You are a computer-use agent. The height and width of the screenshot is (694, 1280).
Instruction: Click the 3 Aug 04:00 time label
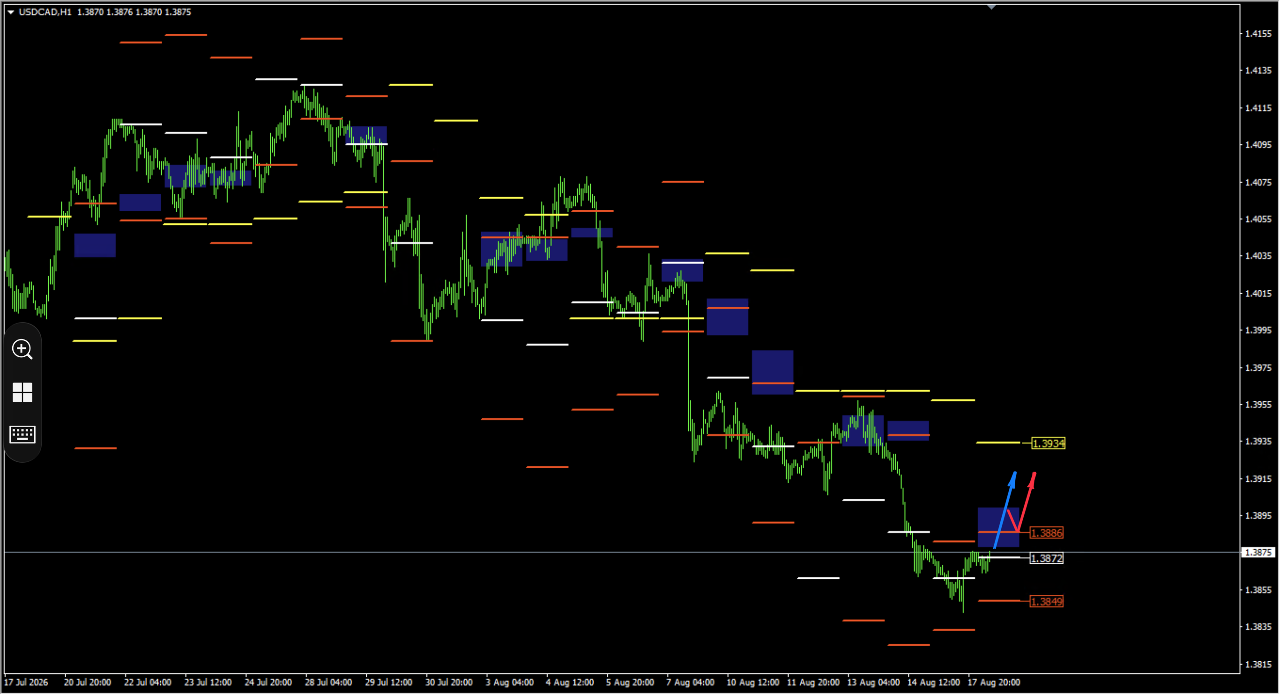click(509, 683)
